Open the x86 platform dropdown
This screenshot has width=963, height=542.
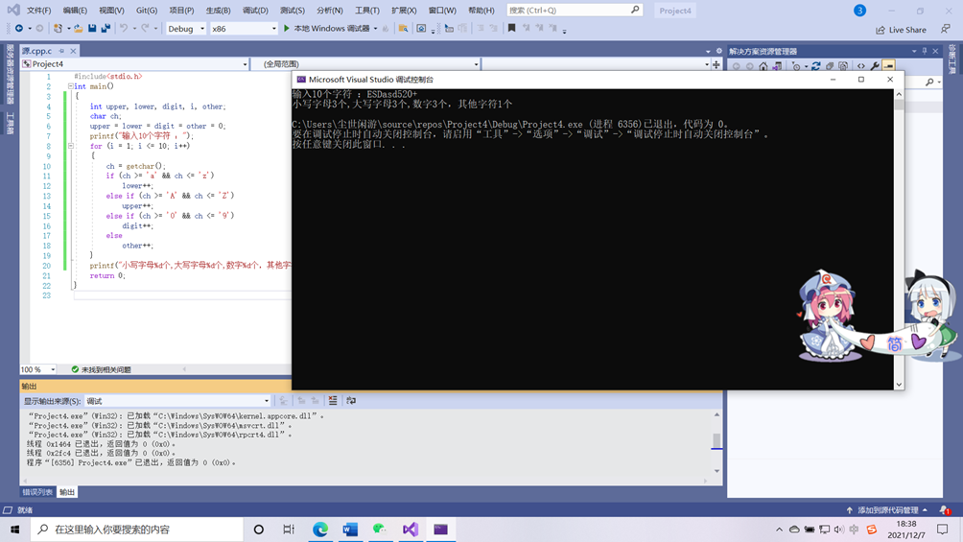click(244, 28)
